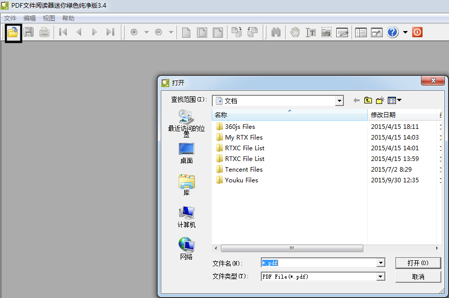
Task: Sort by 修改日期 column header
Action: pos(402,115)
